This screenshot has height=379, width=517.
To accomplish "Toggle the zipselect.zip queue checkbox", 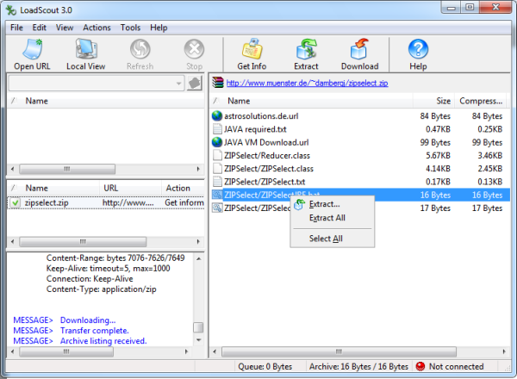I will pyautogui.click(x=16, y=202).
